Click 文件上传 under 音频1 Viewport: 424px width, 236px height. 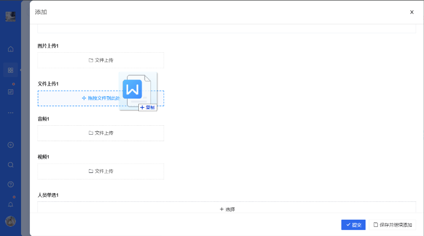[x=101, y=133]
